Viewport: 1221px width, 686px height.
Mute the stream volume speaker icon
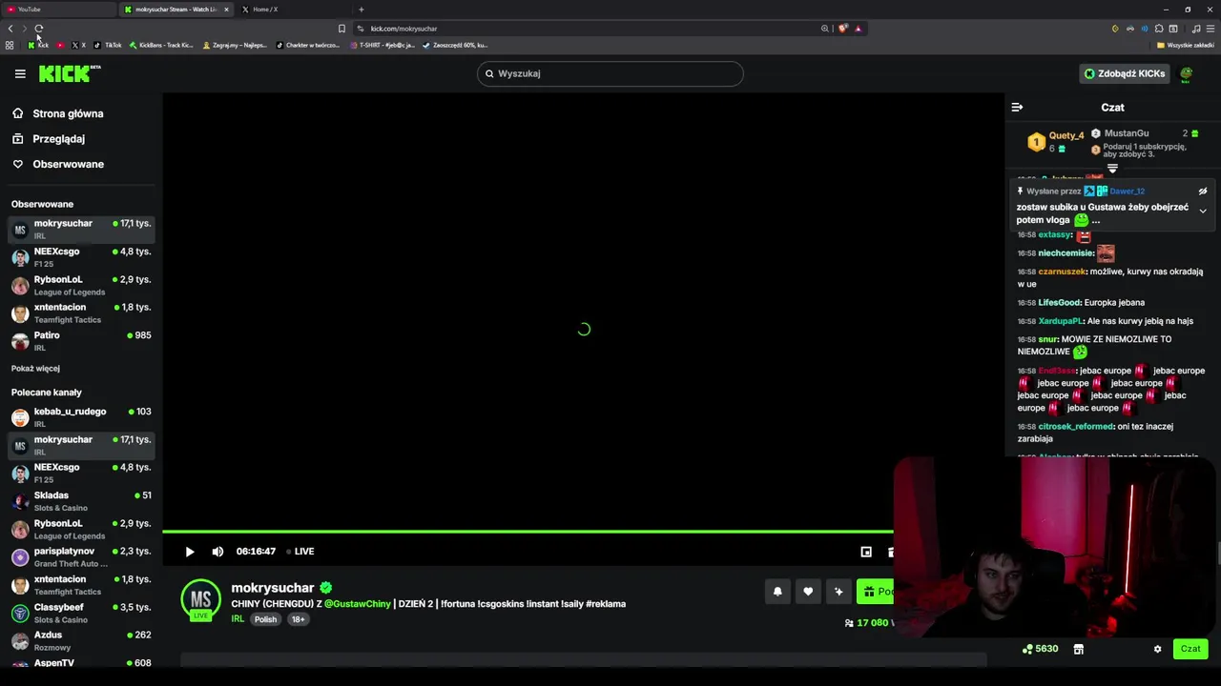[217, 552]
